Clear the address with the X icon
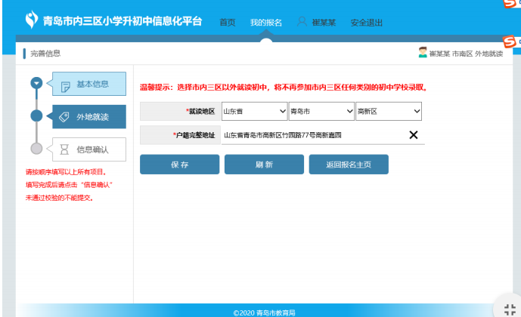 (x=413, y=135)
